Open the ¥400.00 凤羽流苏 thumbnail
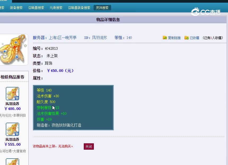This screenshot has height=165, width=228. [12, 94]
